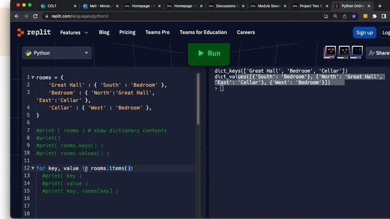Click the commented print rooms.values() line
This screenshot has width=390, height=219.
pyautogui.click(x=73, y=153)
